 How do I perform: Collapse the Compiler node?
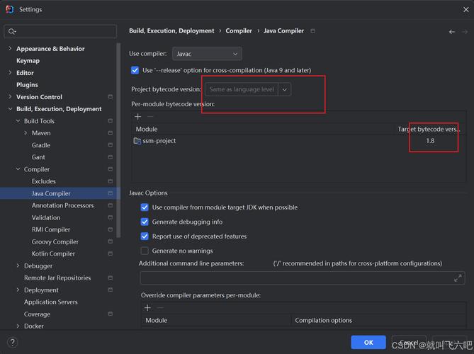pyautogui.click(x=18, y=169)
